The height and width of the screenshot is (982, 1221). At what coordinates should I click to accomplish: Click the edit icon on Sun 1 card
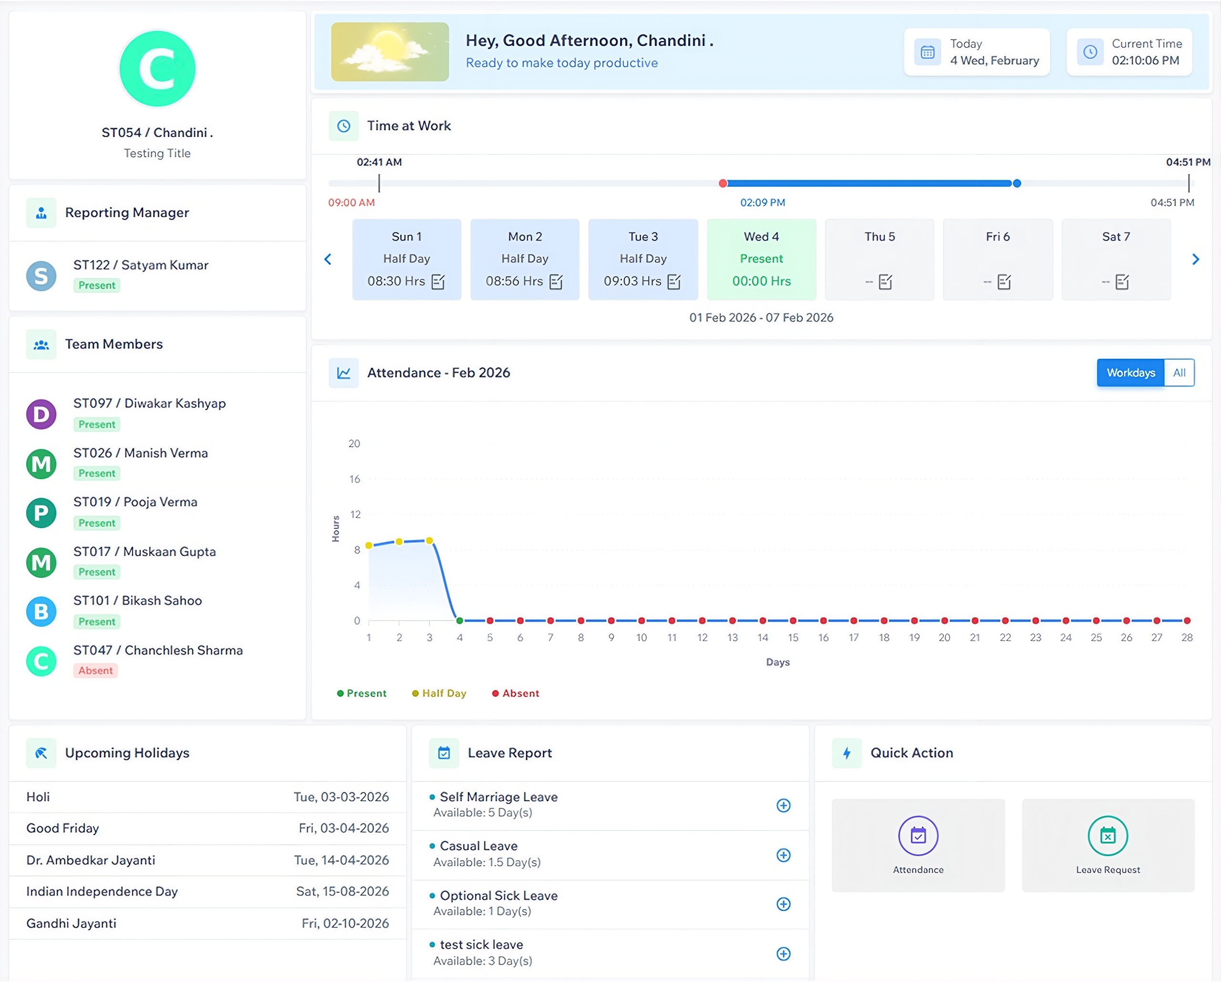point(438,282)
